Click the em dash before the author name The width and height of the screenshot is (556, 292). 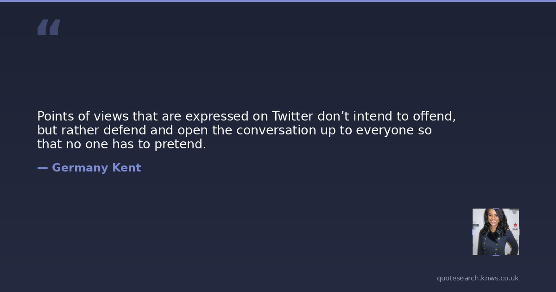(42, 168)
